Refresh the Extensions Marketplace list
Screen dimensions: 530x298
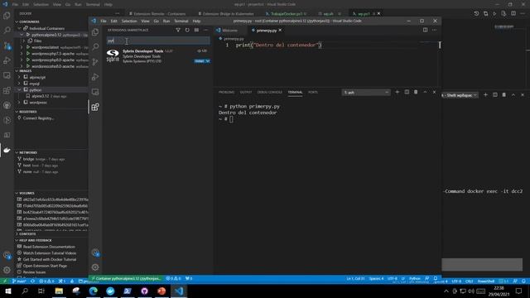coord(187,30)
